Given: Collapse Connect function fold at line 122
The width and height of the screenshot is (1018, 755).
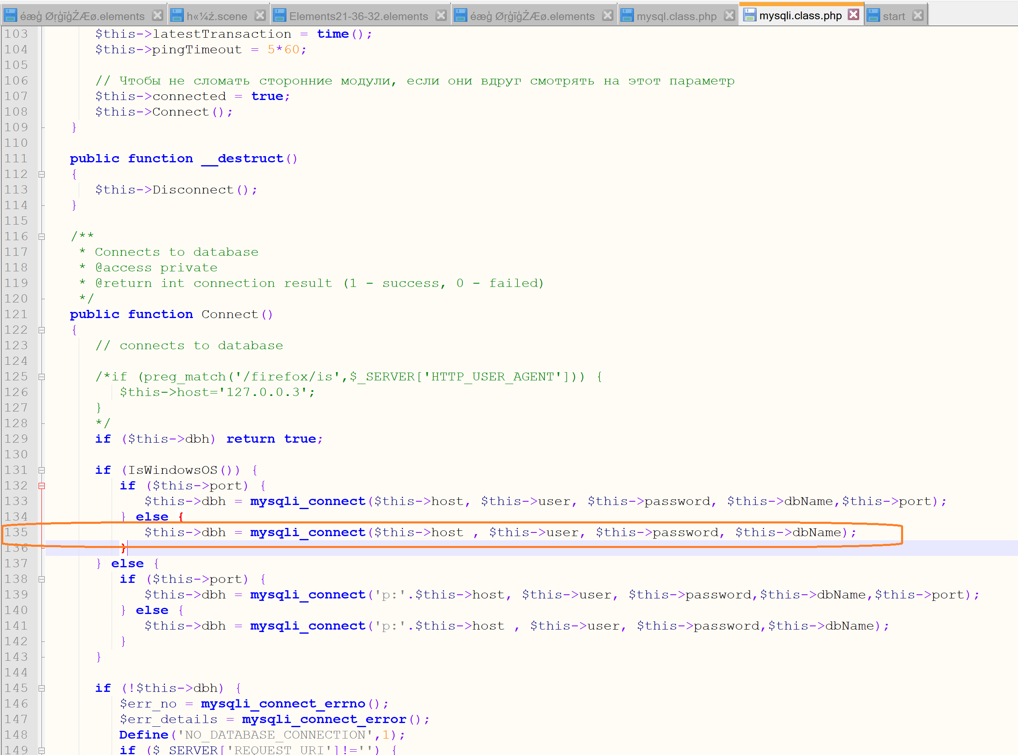Looking at the screenshot, I should (41, 330).
